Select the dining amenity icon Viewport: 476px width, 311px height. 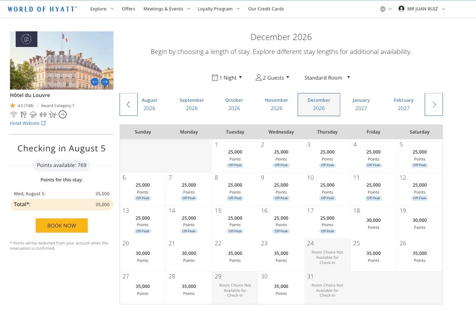click(x=23, y=114)
